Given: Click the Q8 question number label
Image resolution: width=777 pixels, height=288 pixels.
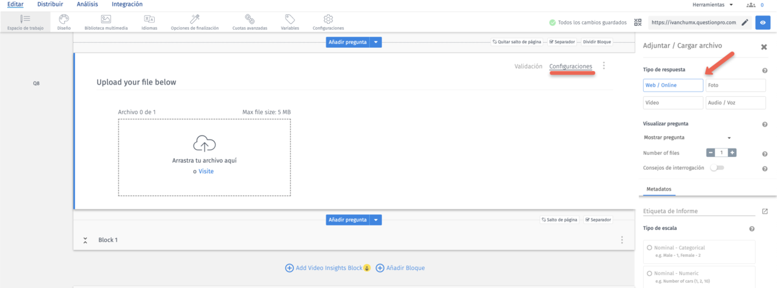Looking at the screenshot, I should [37, 84].
